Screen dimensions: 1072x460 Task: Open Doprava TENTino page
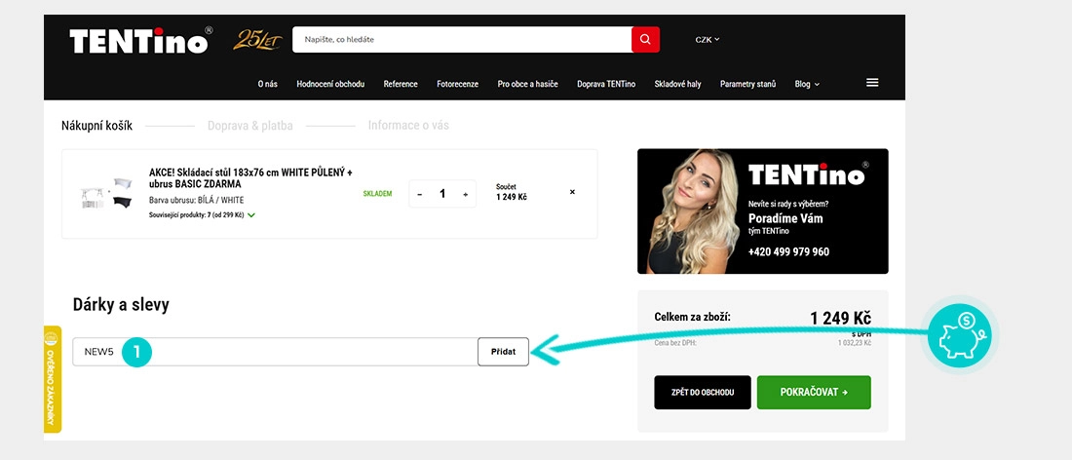(x=606, y=84)
